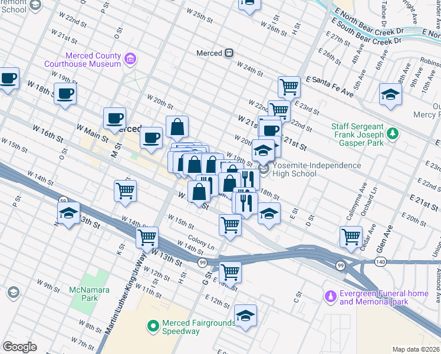Open the coffee marker next to lone shopping bag
The height and width of the screenshot is (354, 441).
tap(151, 140)
